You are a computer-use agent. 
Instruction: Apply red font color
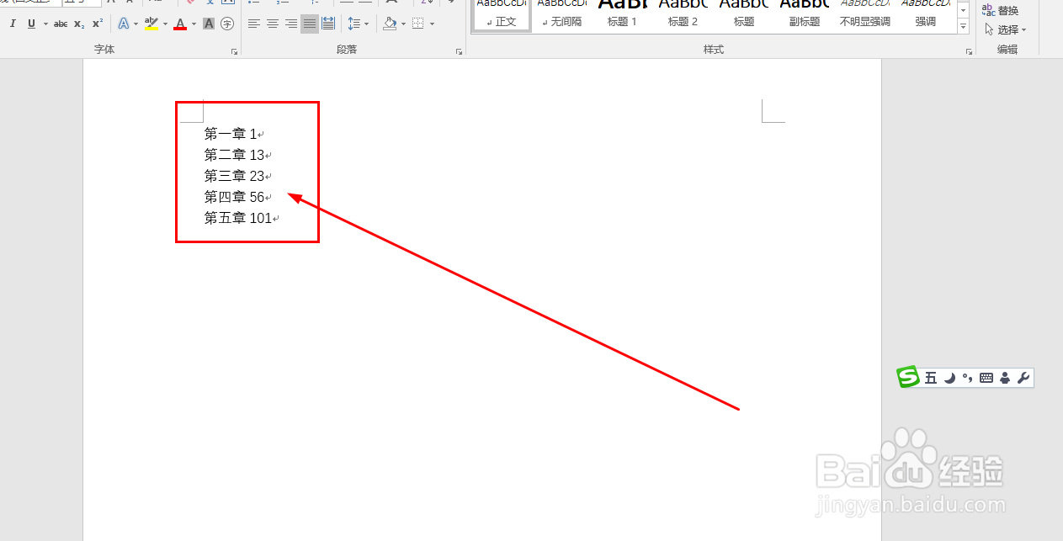pyautogui.click(x=180, y=24)
